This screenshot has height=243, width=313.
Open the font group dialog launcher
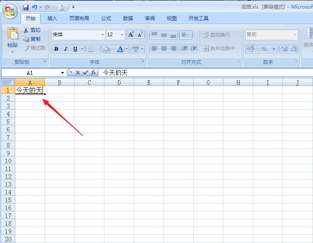[x=143, y=61]
